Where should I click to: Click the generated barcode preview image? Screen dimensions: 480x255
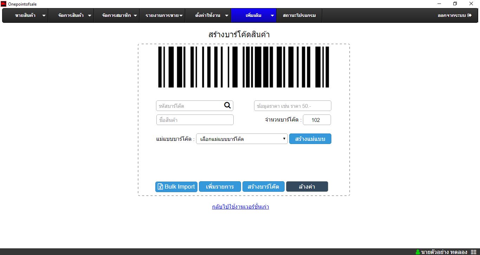(x=244, y=67)
